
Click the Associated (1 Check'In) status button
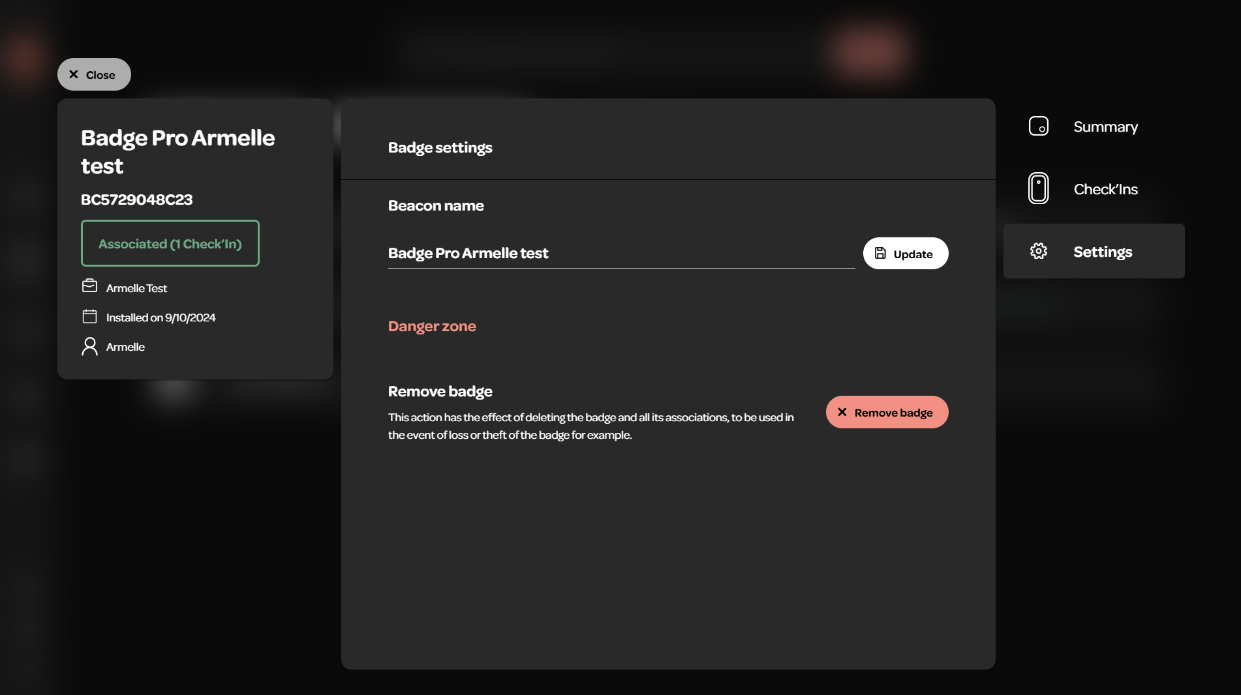pyautogui.click(x=170, y=243)
